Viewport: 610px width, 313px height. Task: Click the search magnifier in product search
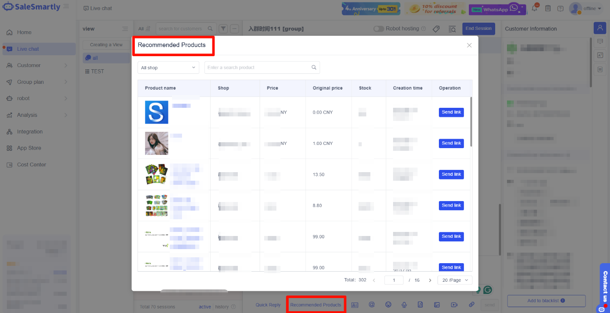coord(314,67)
